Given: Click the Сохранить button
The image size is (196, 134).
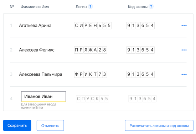Looking at the screenshot, I should [17, 125].
